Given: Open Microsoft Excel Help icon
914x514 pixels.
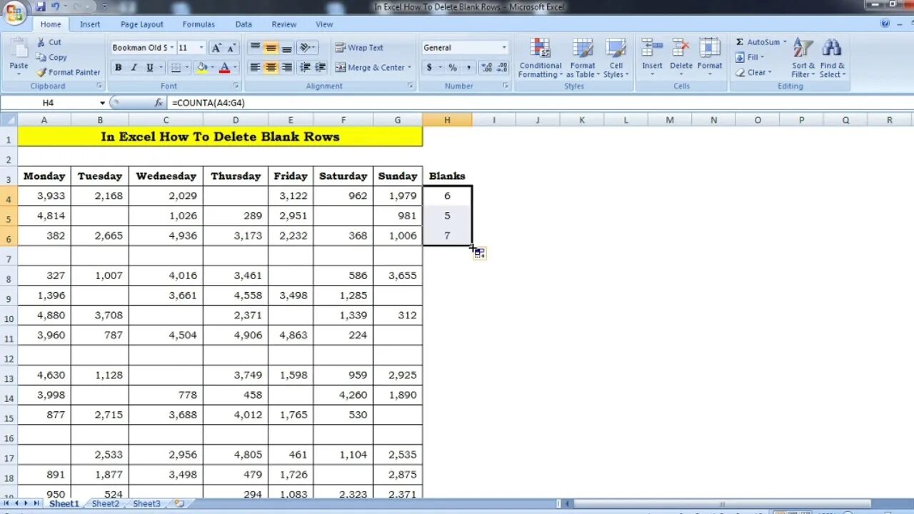Looking at the screenshot, I should 885,24.
